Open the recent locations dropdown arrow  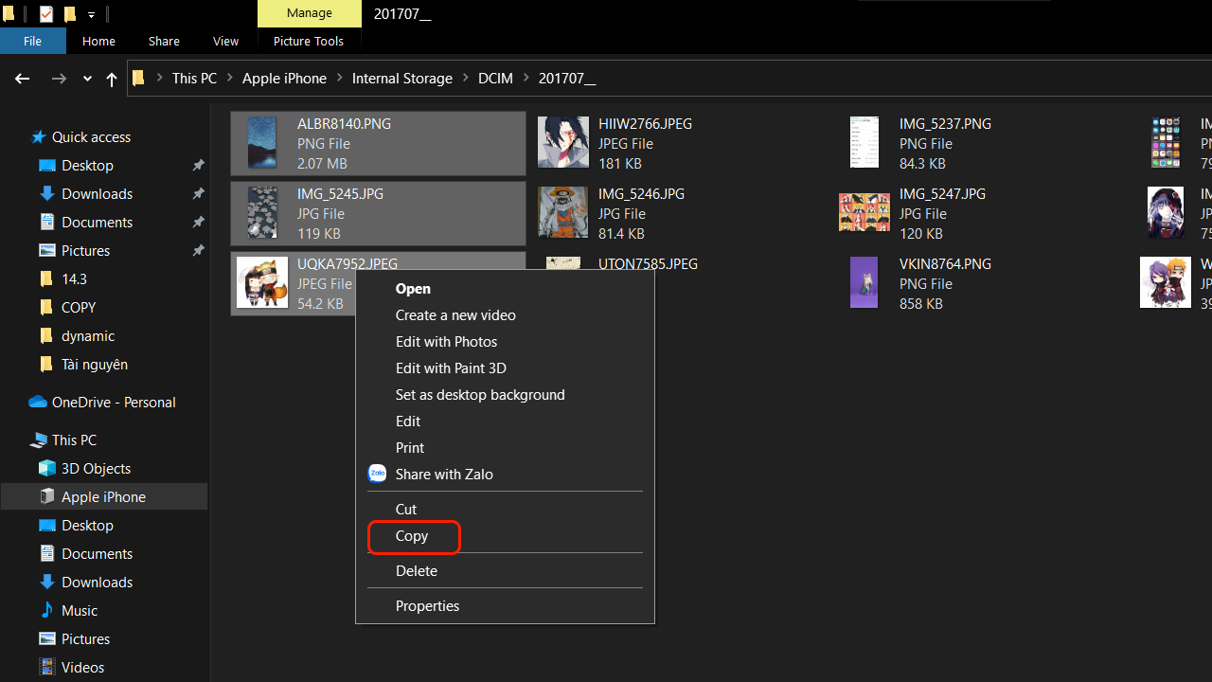(87, 79)
